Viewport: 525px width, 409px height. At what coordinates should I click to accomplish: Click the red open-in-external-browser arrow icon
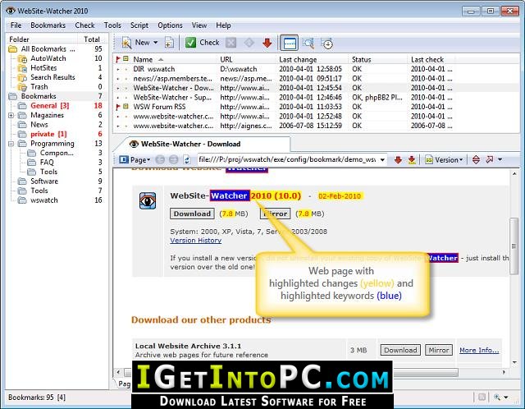(490, 159)
